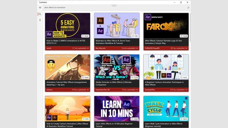Open the Walk Cycle thumbnail
This screenshot has width=228, height=128.
166,109
